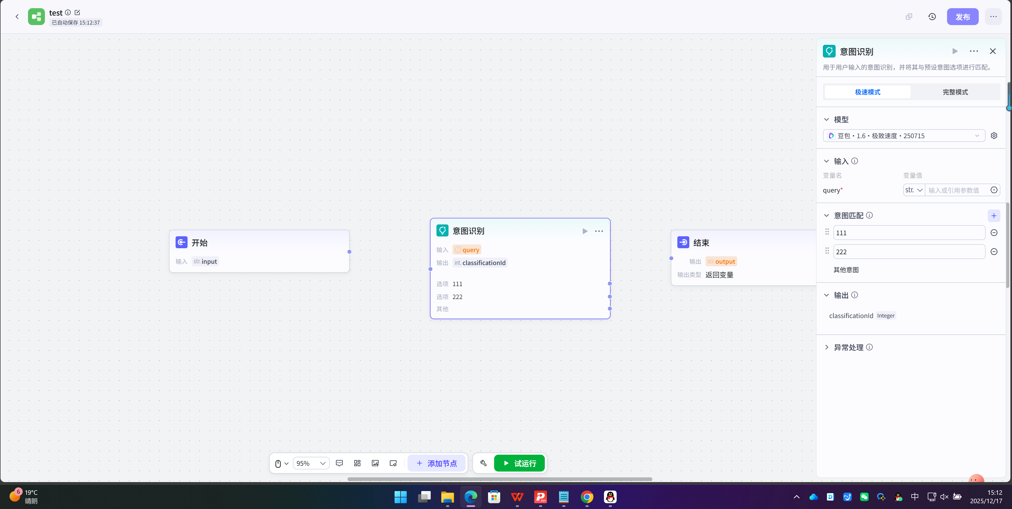Open version history clock icon
Viewport: 1012px width, 509px height.
[932, 16]
